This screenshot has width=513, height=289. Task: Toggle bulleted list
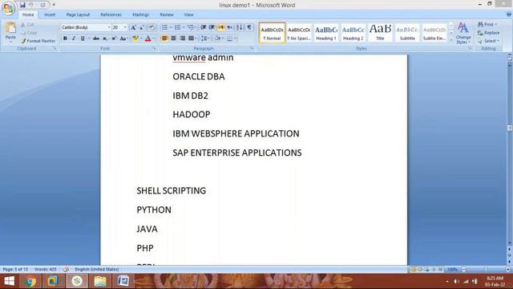164,27
